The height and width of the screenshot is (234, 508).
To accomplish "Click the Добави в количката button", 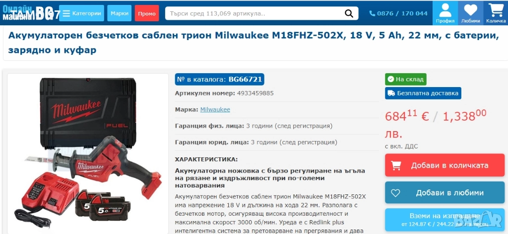I will 445,165.
